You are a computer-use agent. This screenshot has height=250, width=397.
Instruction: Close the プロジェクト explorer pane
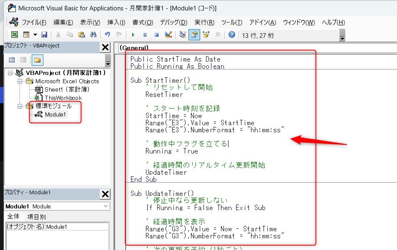coord(106,47)
